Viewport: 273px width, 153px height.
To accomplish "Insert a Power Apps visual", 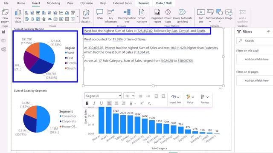I will point(168,16).
